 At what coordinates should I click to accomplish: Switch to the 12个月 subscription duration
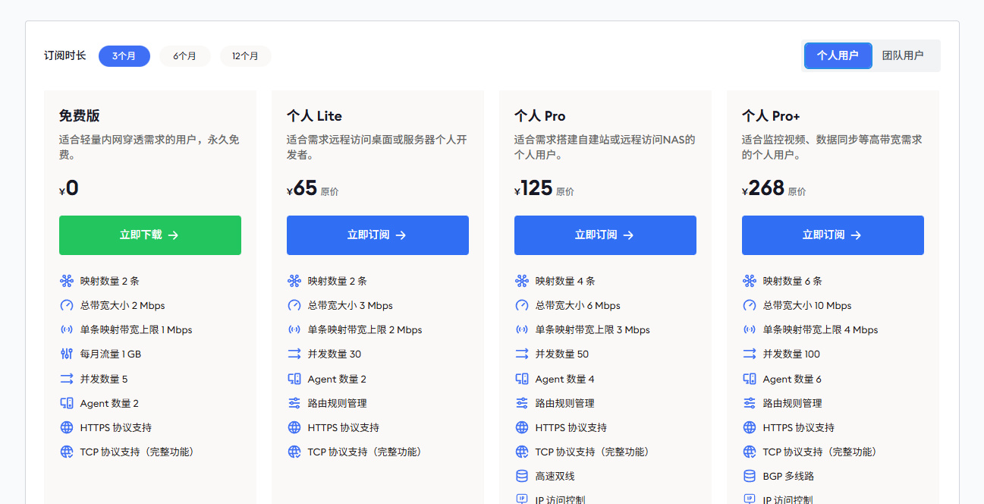(x=246, y=56)
